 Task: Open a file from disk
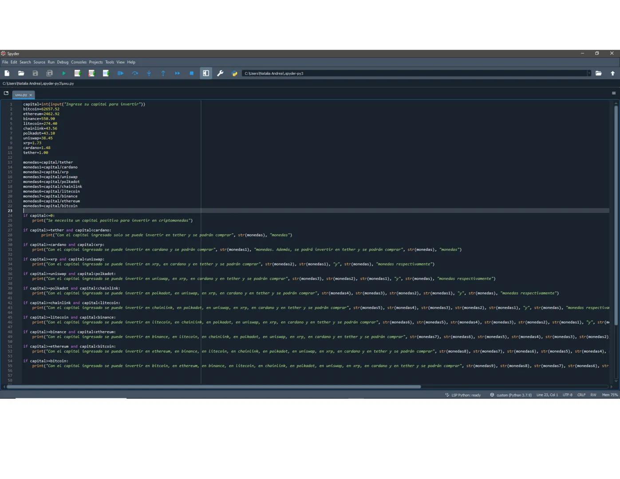[21, 73]
